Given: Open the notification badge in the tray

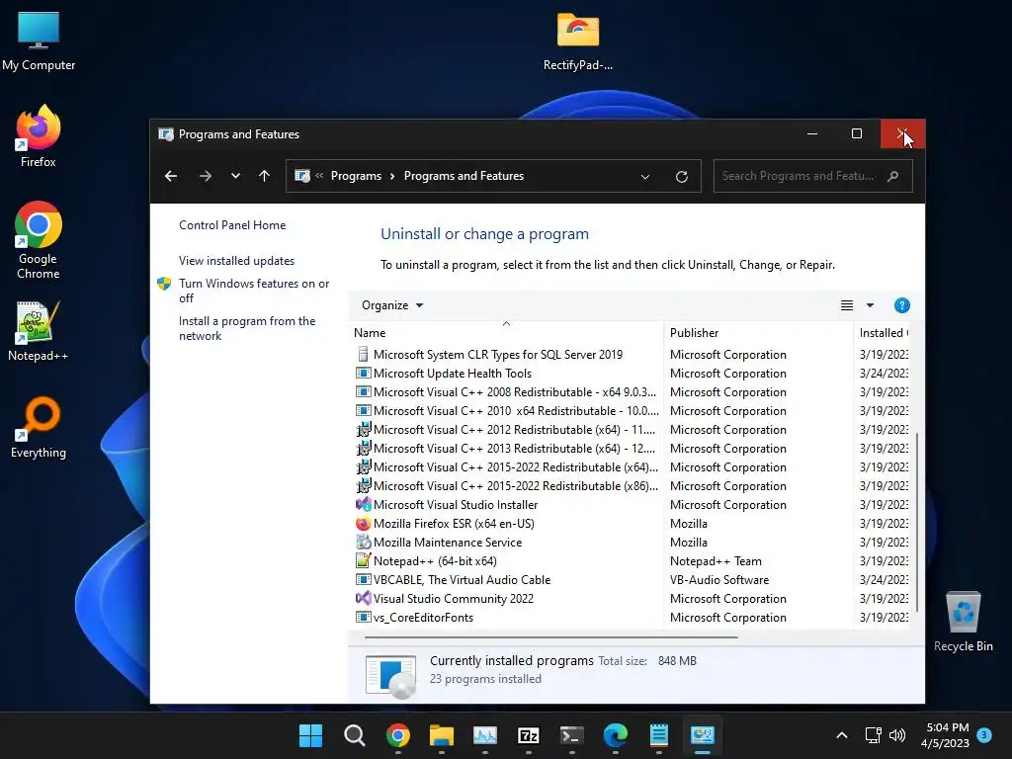Looking at the screenshot, I should 984,734.
